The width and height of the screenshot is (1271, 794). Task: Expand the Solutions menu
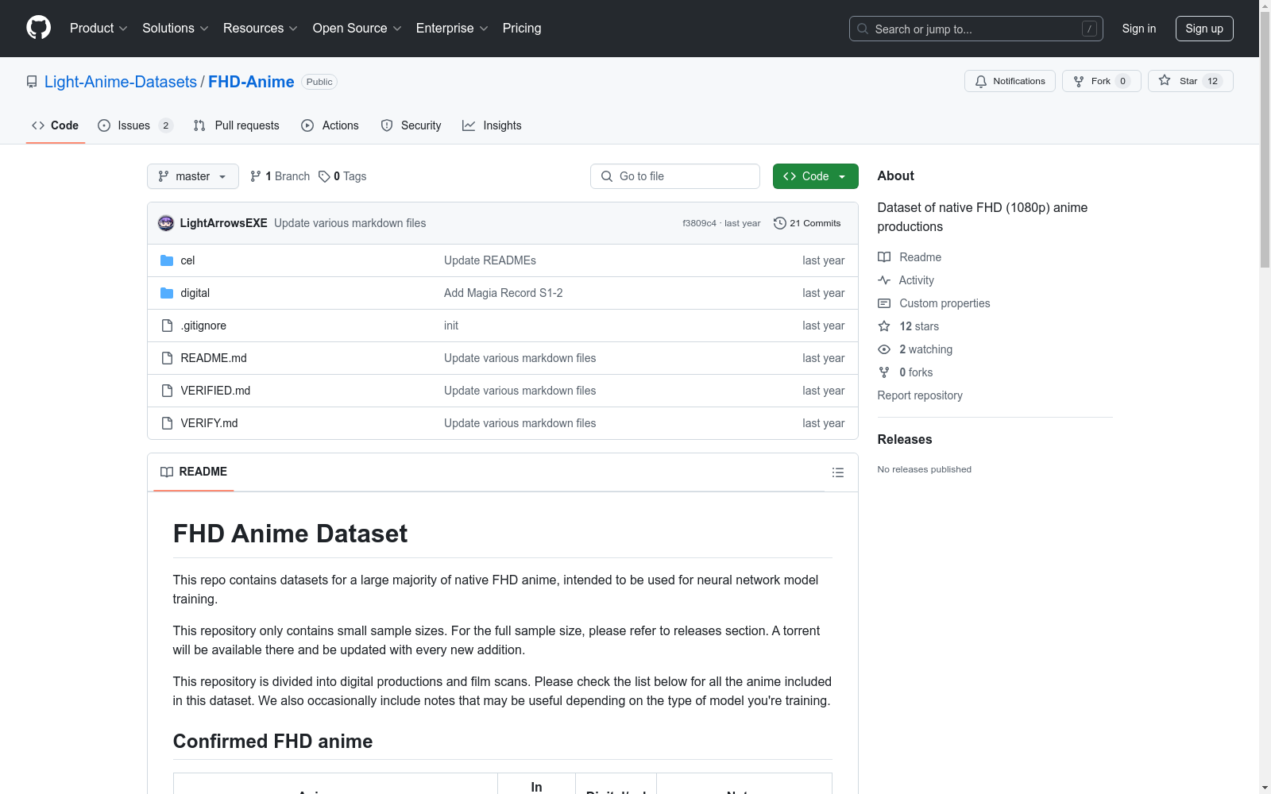176,28
